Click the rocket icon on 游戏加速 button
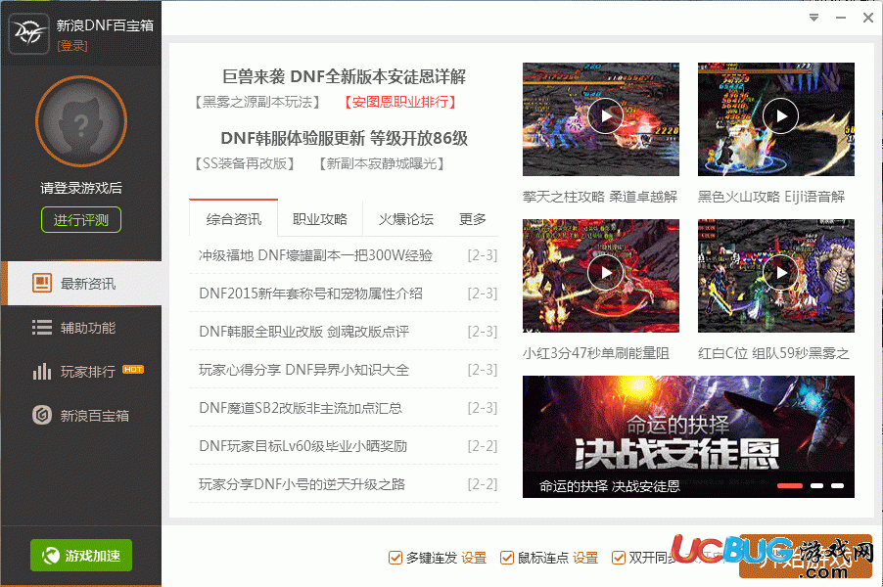This screenshot has height=587, width=883. click(x=51, y=556)
